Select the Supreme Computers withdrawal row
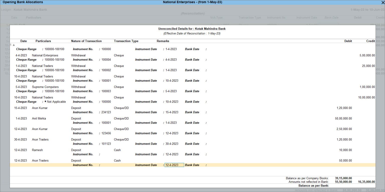Image resolution: width=385 pixels, height=192 pixels. click(x=45, y=87)
